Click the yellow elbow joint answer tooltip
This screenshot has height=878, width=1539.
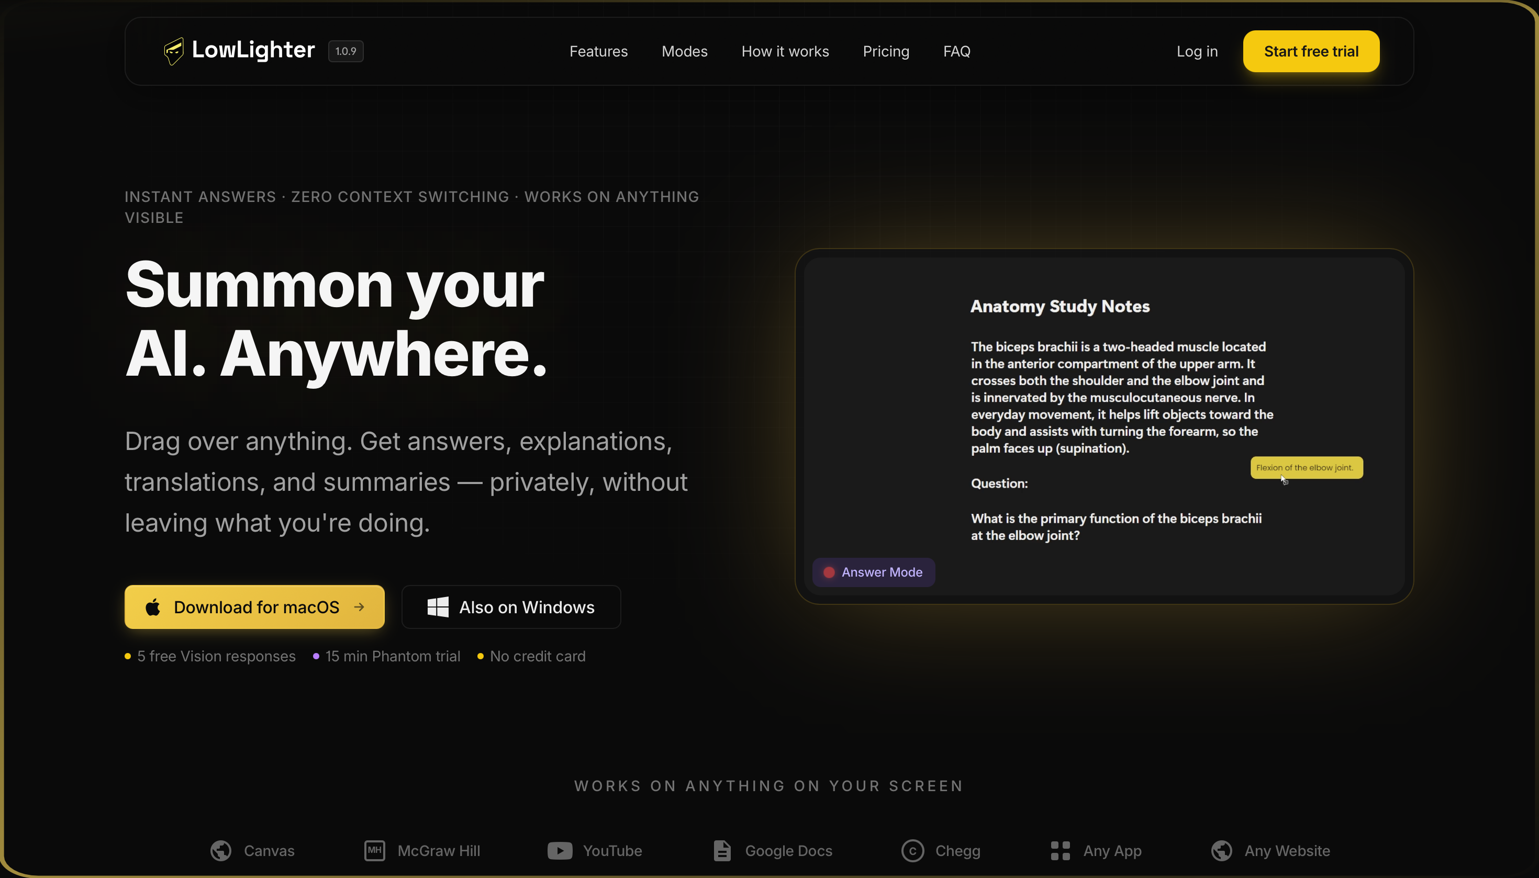[x=1306, y=467]
